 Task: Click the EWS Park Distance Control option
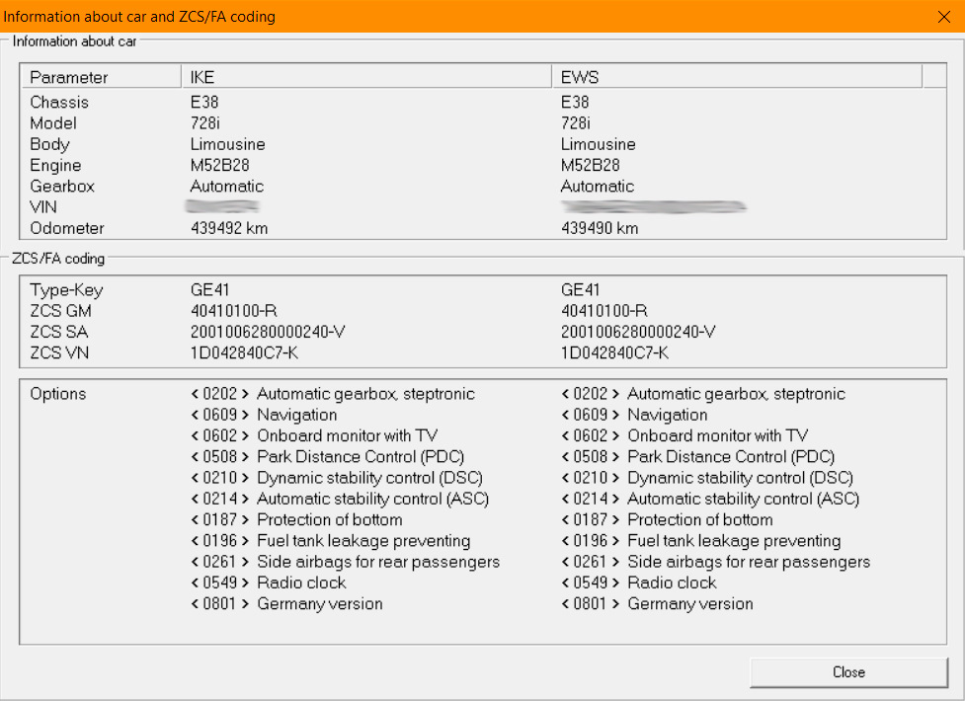pos(698,457)
